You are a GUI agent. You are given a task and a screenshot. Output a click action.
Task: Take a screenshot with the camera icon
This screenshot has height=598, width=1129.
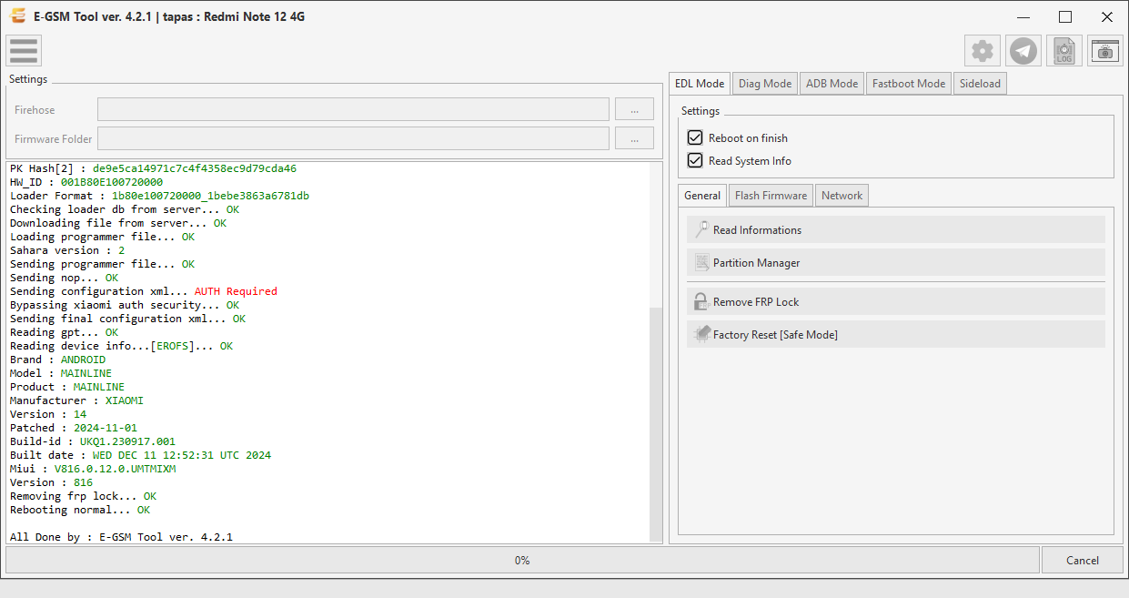click(1105, 51)
